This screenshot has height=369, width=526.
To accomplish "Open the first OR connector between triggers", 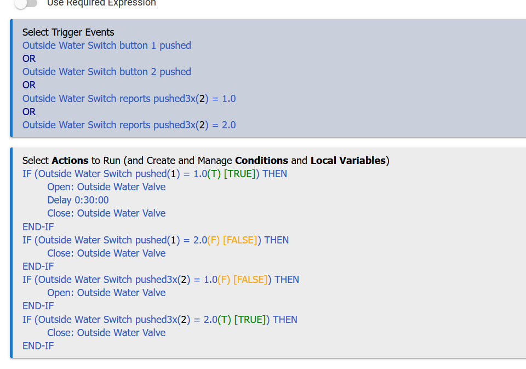I will pos(28,58).
